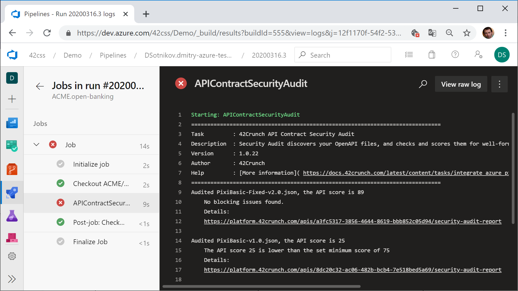Open the DS account avatar menu
This screenshot has width=518, height=291.
tap(502, 55)
